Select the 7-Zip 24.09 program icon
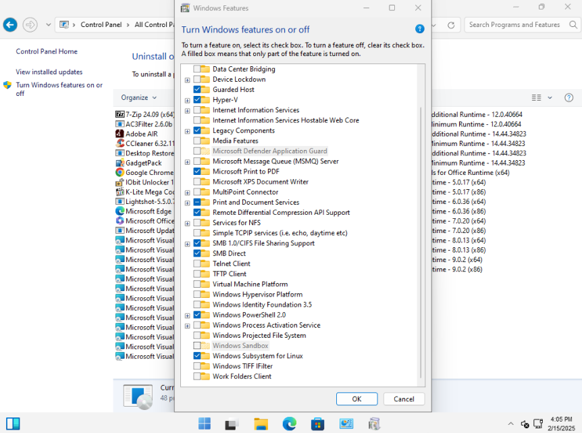 (x=120, y=114)
